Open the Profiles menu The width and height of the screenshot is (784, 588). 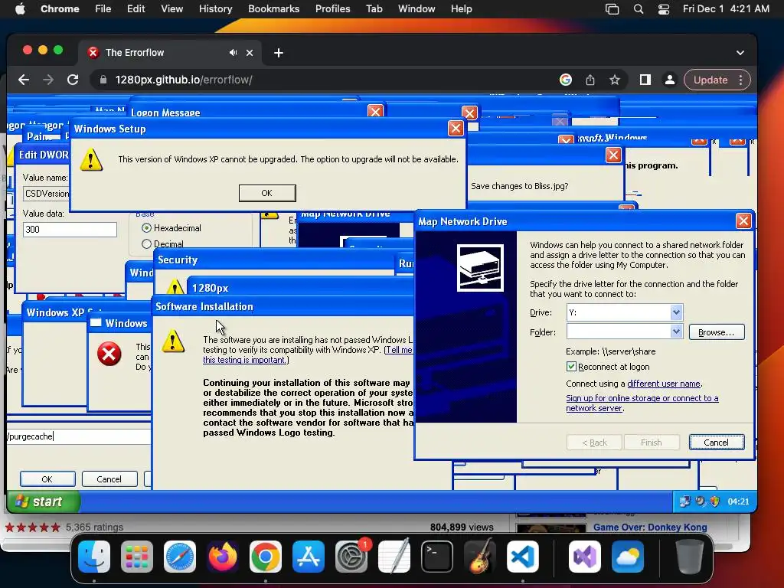click(332, 8)
